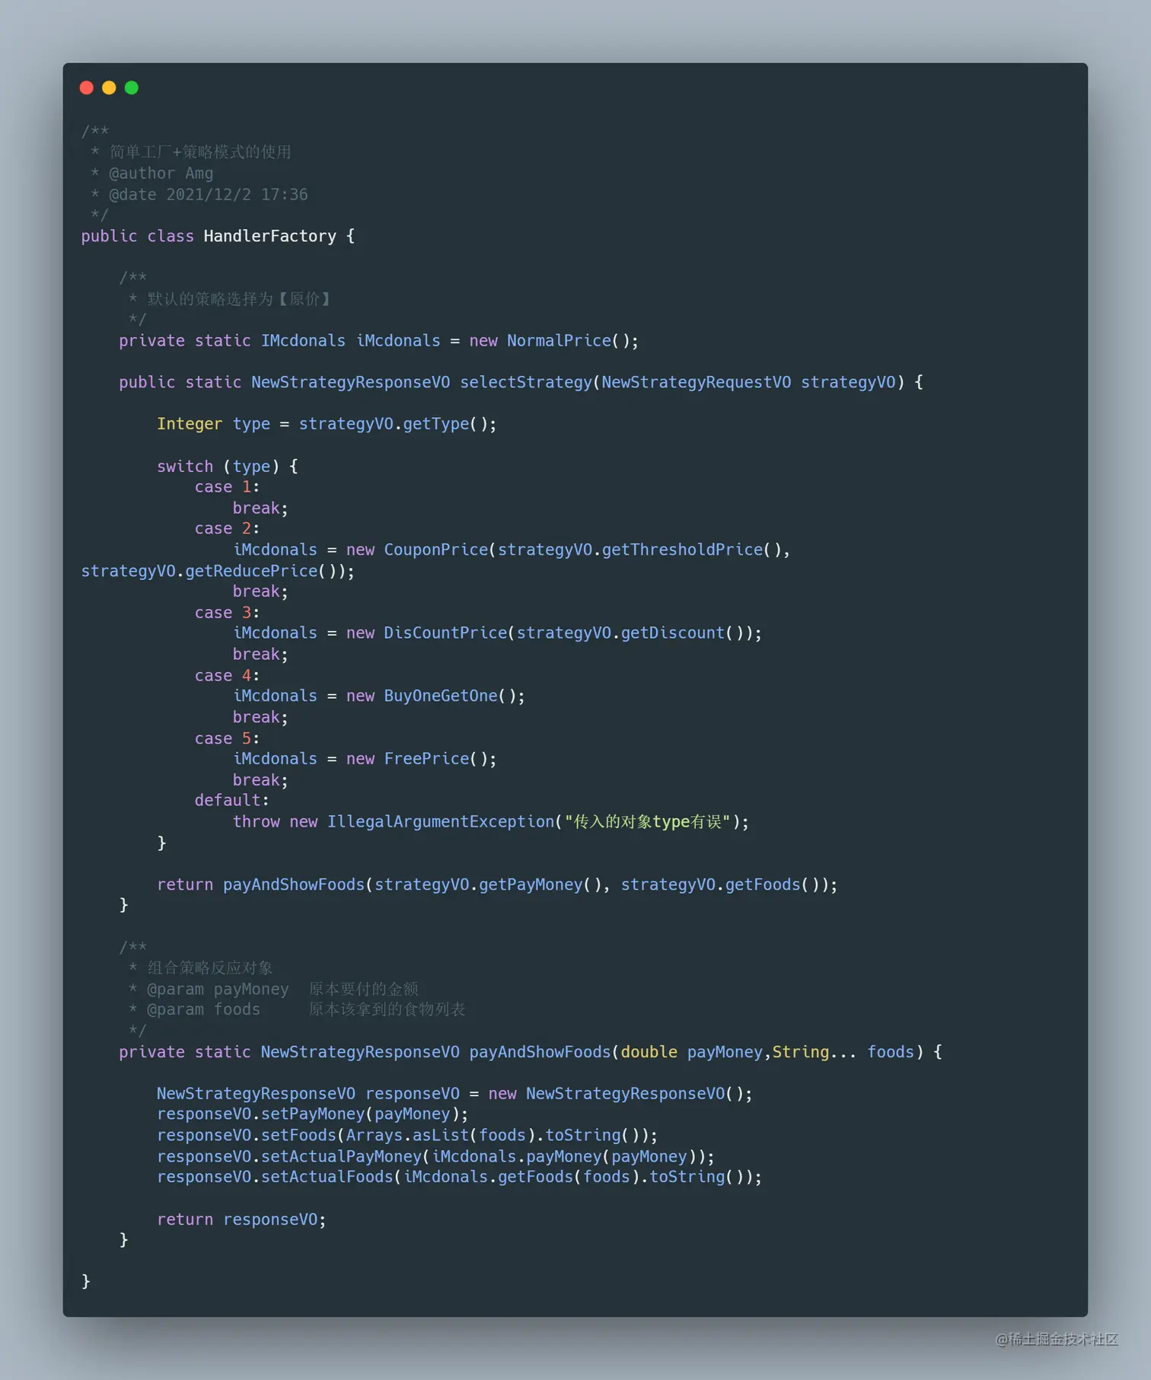Screen dimensions: 1151x1380
Task: Click the red close dot
Action: [x=87, y=88]
